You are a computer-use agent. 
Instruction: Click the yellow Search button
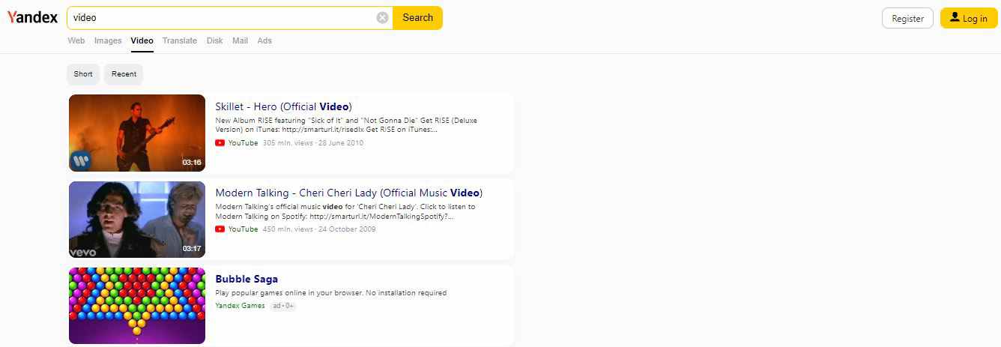pyautogui.click(x=417, y=18)
